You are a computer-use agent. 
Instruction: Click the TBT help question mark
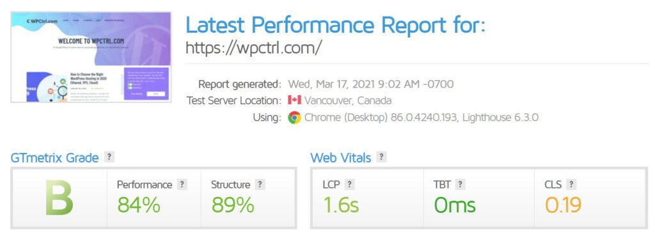[461, 185]
